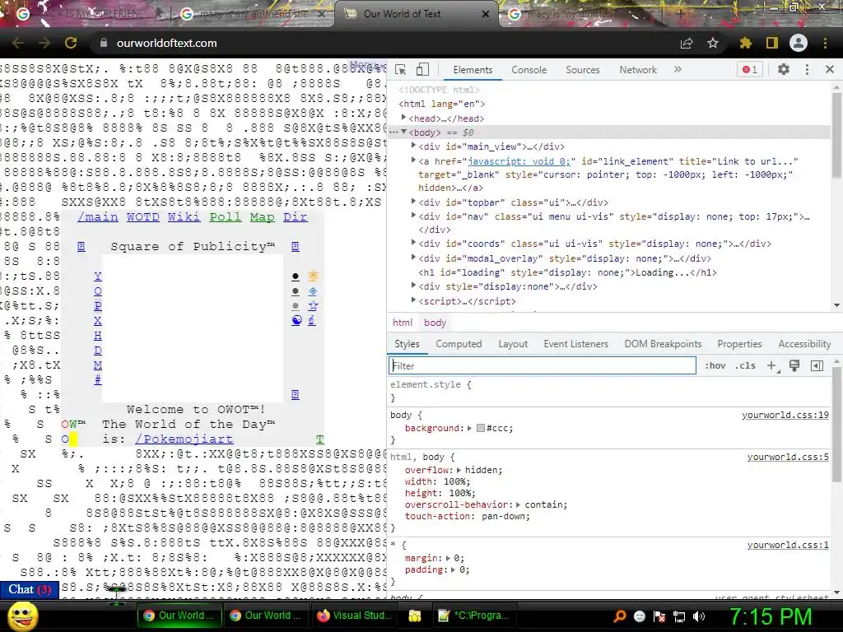Collapse the body element node
The height and width of the screenshot is (632, 843).
tap(403, 132)
